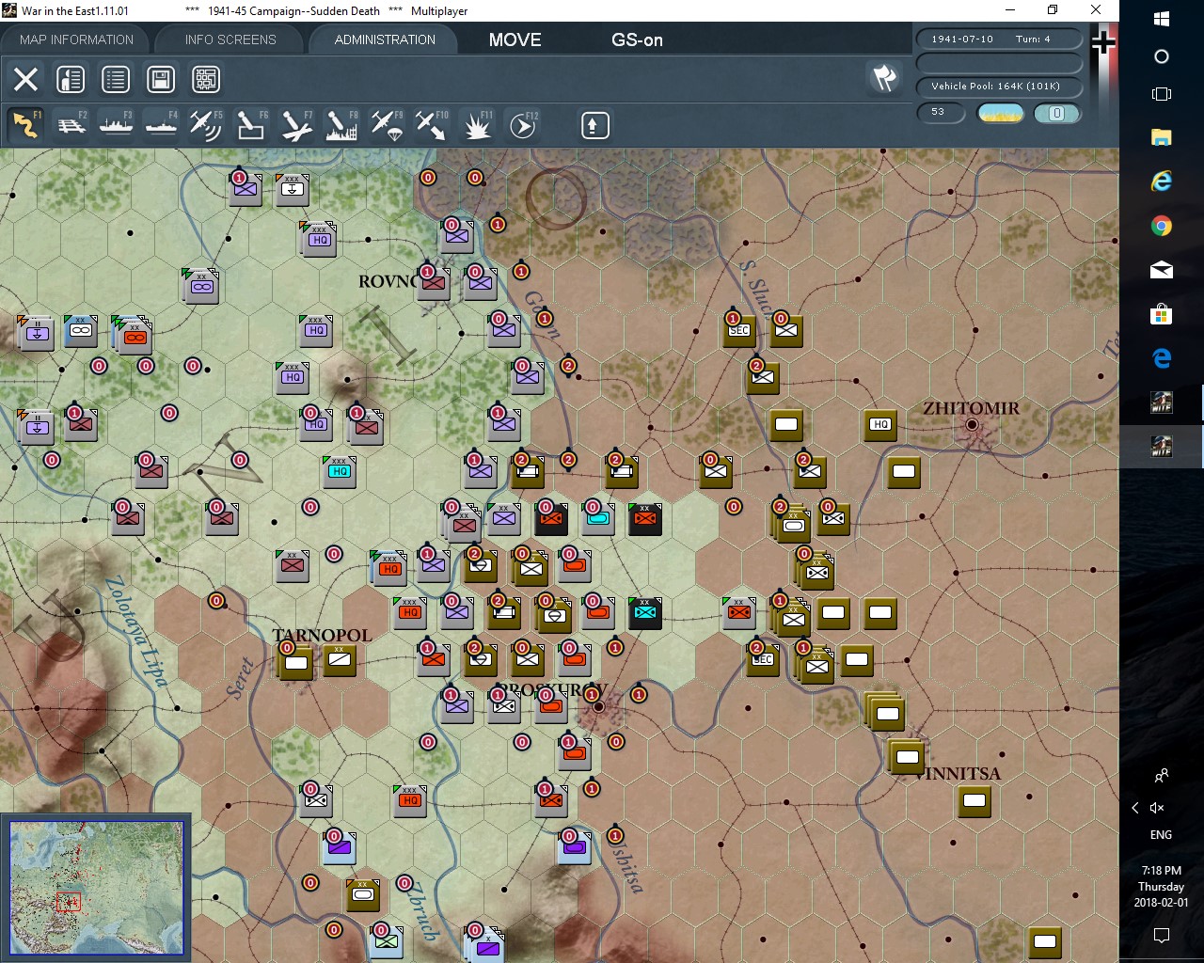Click the value 53 field
Viewport: 1204px width, 963px height.
click(941, 112)
